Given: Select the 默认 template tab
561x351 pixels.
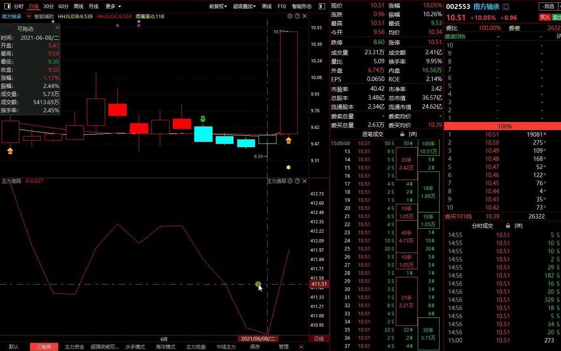Looking at the screenshot, I should point(14,347).
